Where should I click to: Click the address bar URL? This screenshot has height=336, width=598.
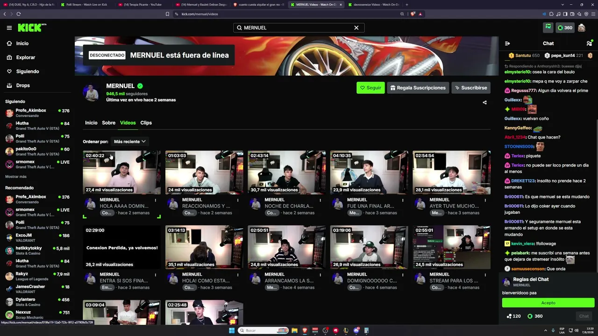[x=200, y=14]
